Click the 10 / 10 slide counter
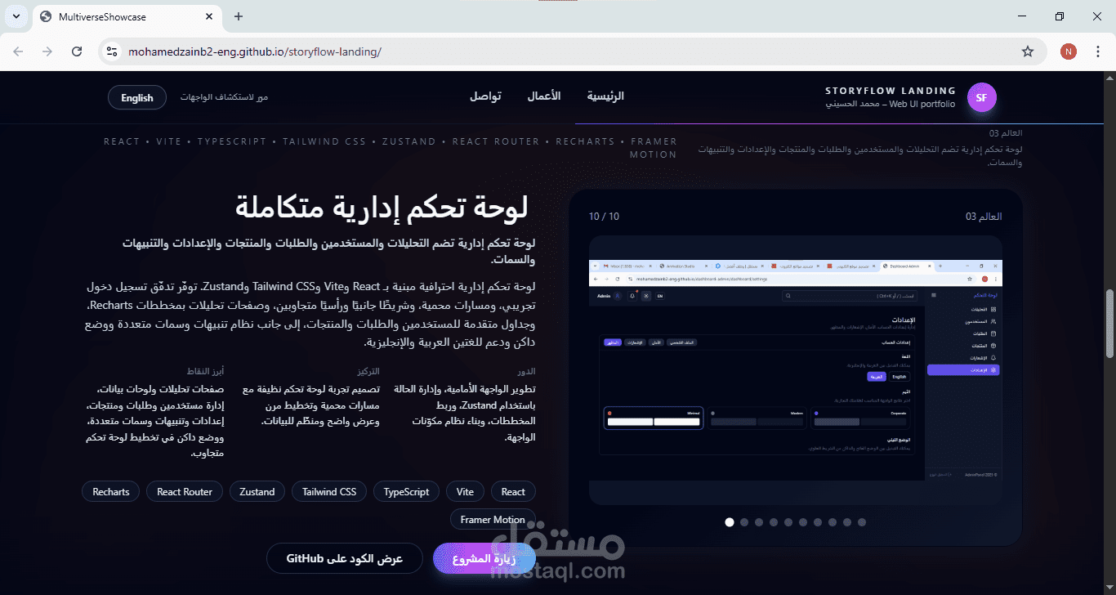Image resolution: width=1116 pixels, height=595 pixels. point(605,217)
